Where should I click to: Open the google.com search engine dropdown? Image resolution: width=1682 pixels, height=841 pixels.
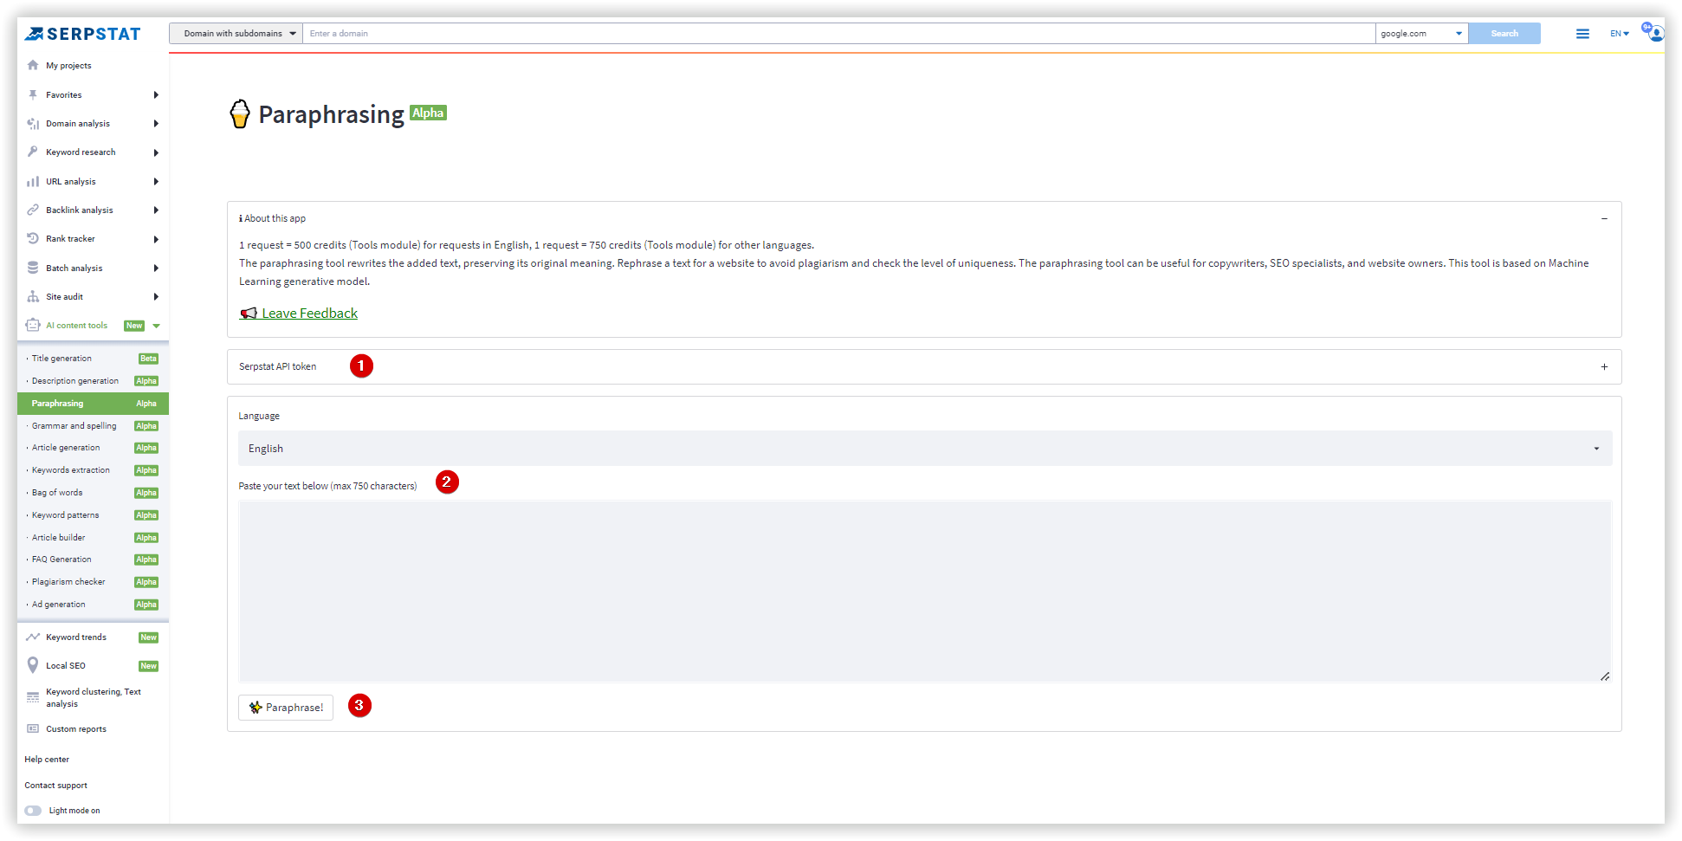1421,34
